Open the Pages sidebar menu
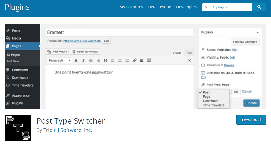Viewport: 271px width, 146px height. pos(23,46)
